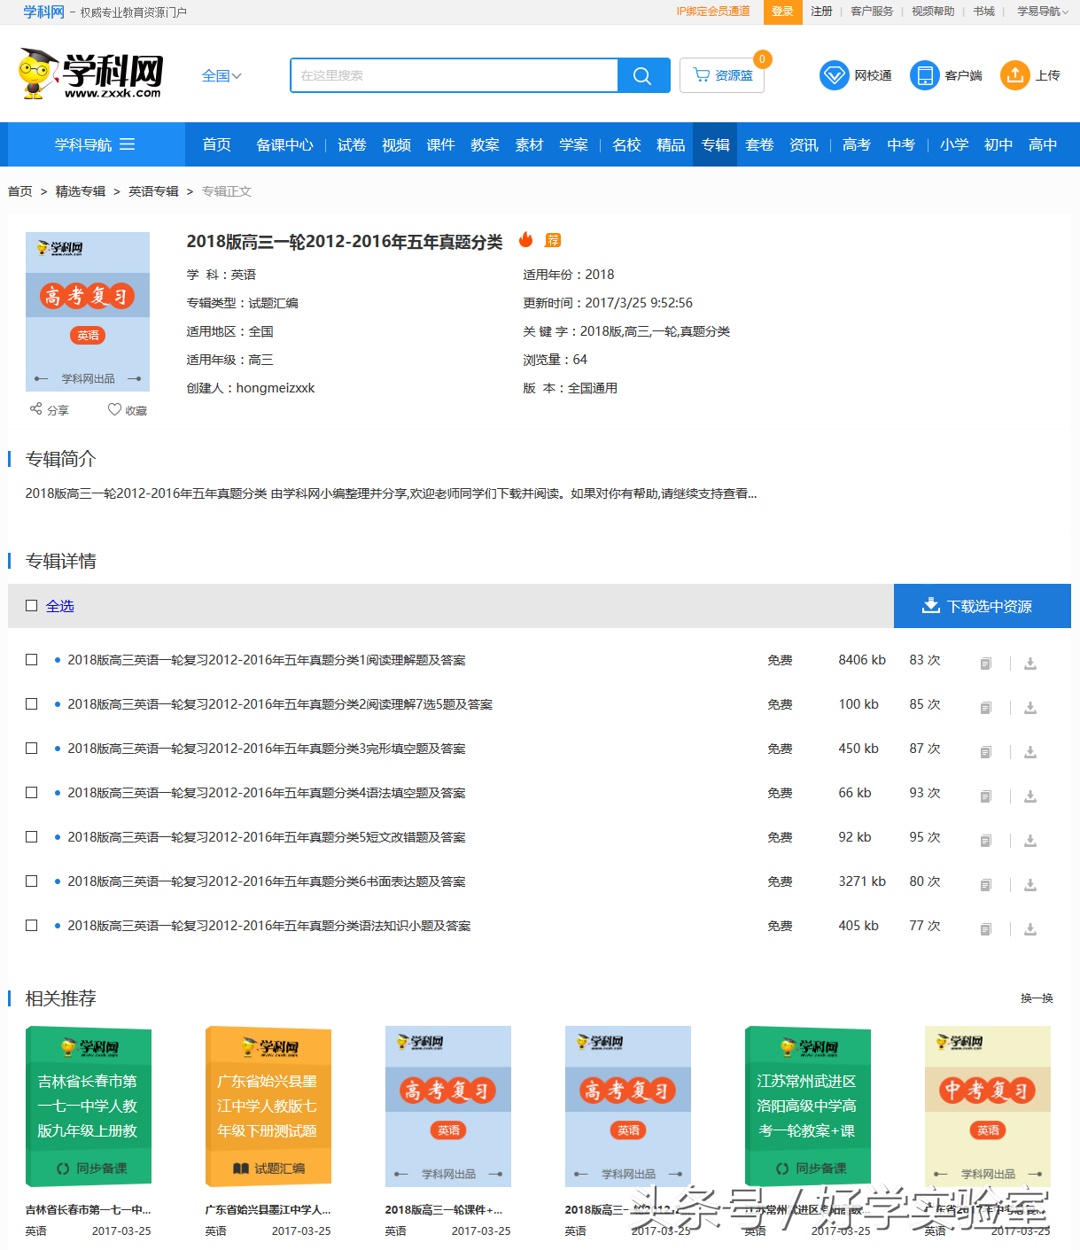Open the 套卷 nav item

759,144
